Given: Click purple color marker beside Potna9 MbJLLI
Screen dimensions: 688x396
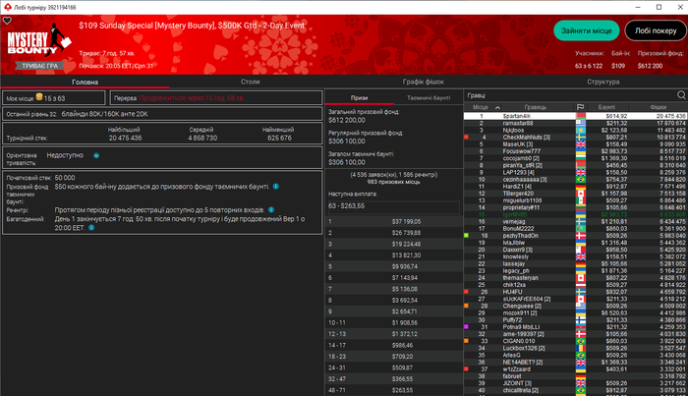Looking at the screenshot, I should pos(466,326).
